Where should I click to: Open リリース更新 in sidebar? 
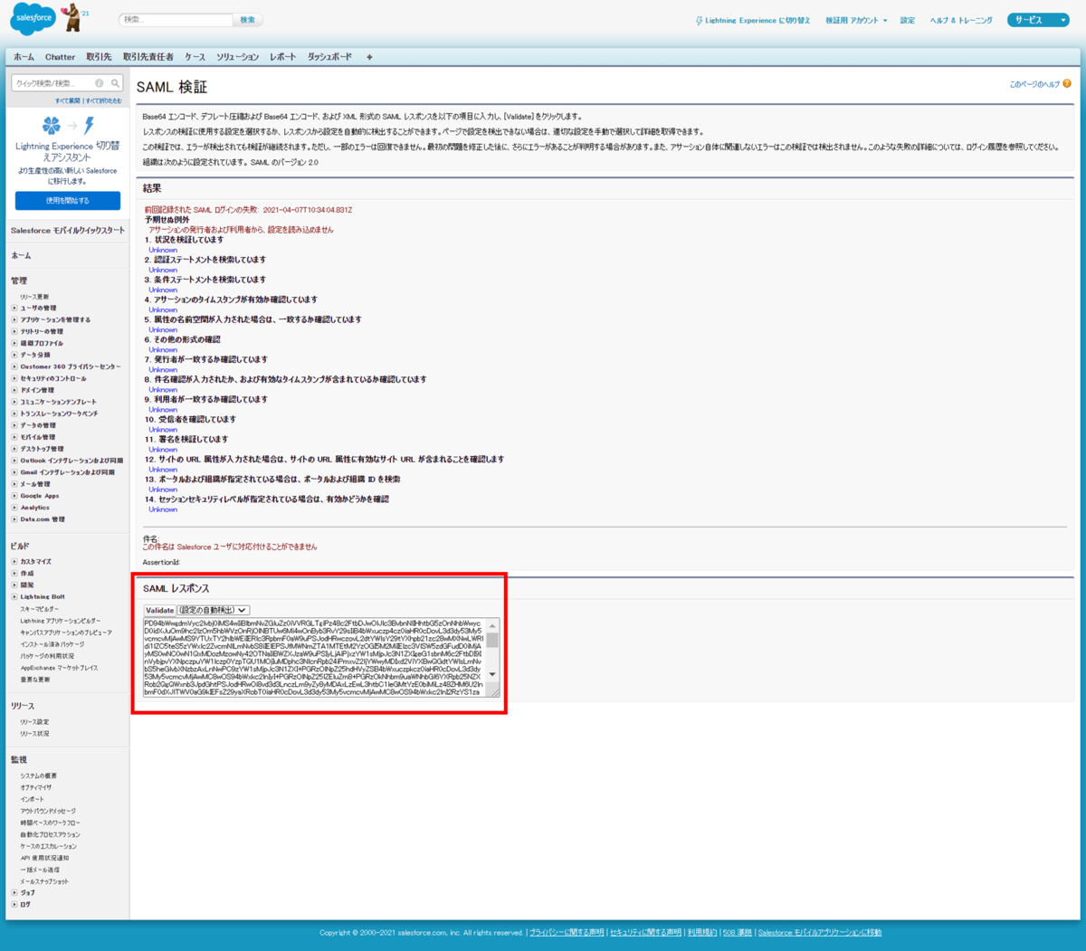[x=34, y=297]
